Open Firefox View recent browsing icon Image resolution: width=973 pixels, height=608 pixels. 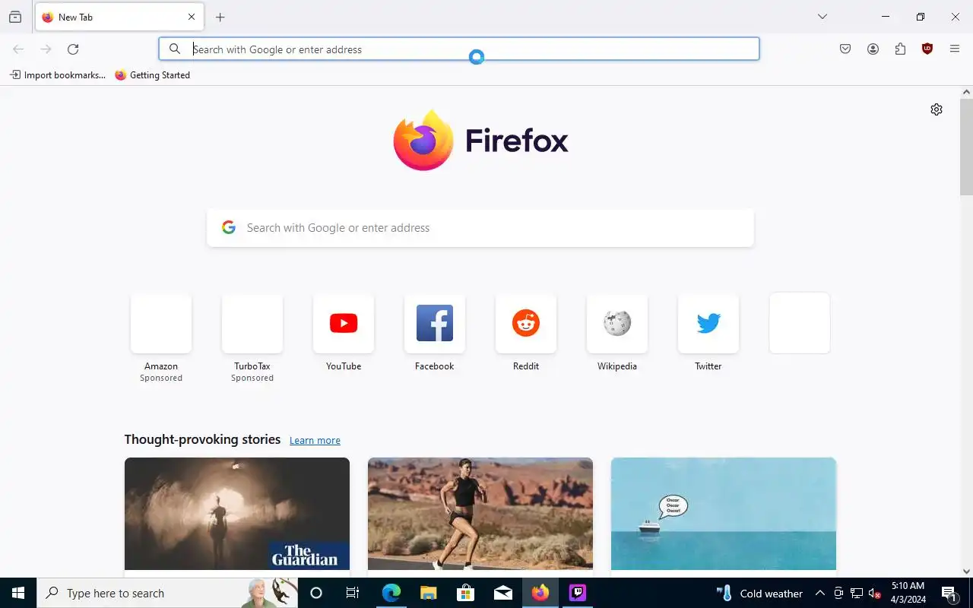15,17
